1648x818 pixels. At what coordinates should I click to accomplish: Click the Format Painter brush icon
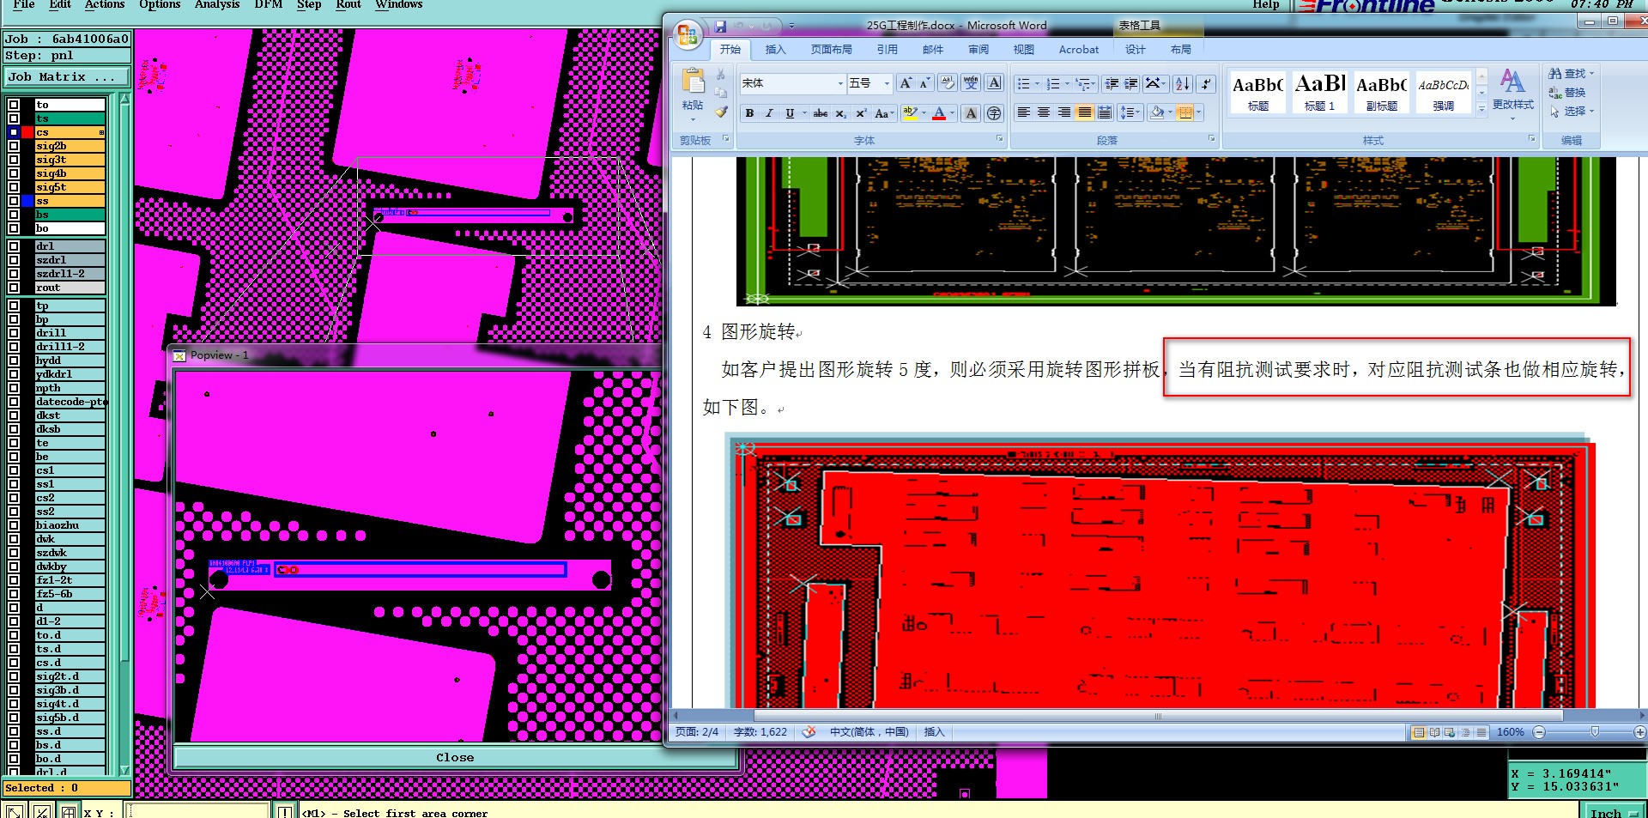(721, 112)
